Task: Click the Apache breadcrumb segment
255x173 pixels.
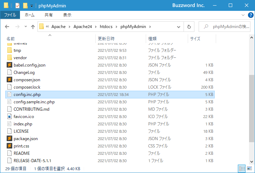Action: (58, 27)
